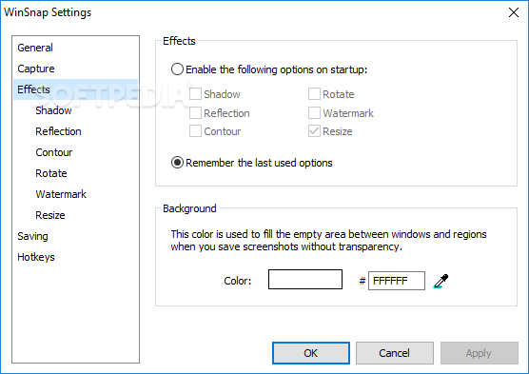Click the OK button
Screen dimensions: 529x374
click(x=311, y=353)
